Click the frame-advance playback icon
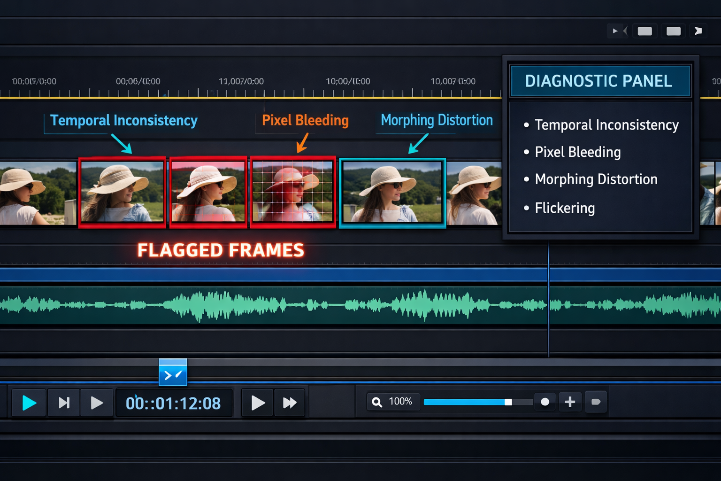This screenshot has width=721, height=481. (x=97, y=402)
